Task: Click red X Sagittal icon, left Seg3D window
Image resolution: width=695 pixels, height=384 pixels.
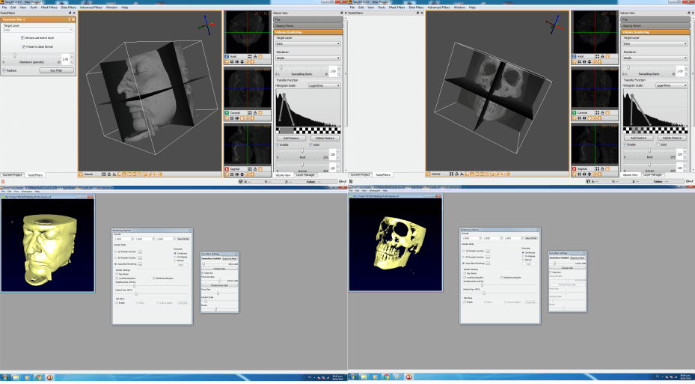Action: pos(227,169)
